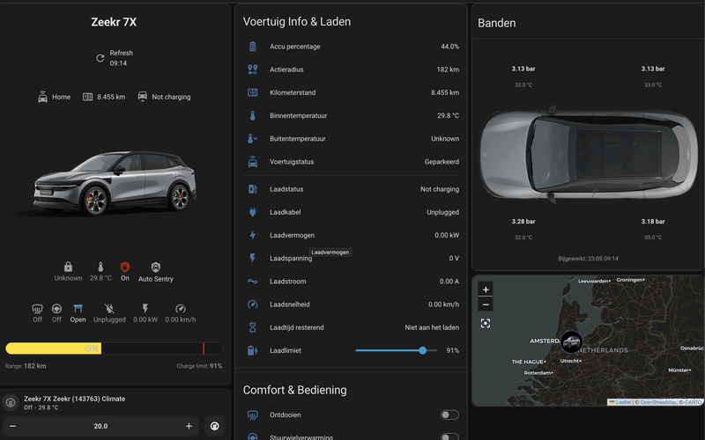Click the climate power button beside temperature

pos(214,426)
